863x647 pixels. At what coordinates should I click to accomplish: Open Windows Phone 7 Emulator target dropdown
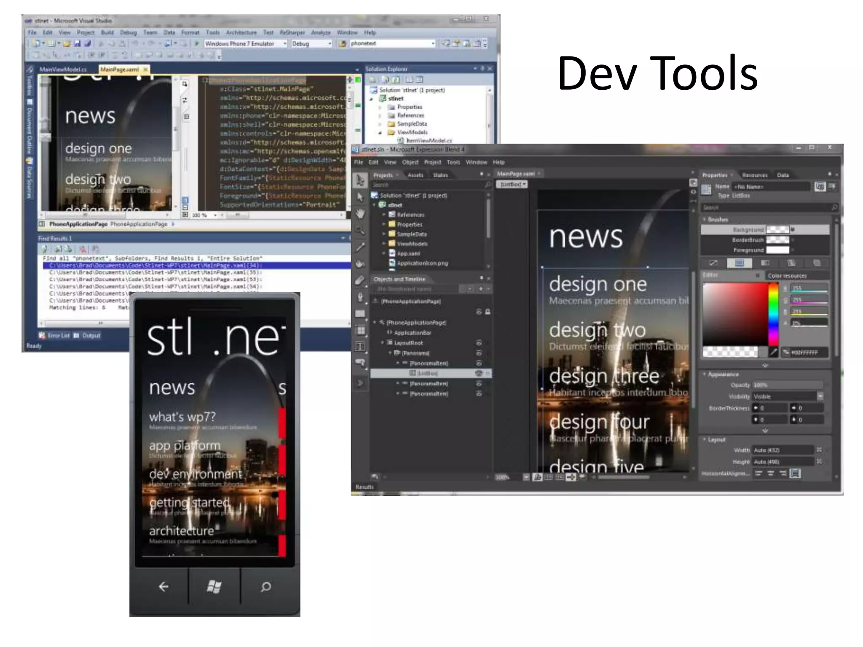(x=285, y=43)
